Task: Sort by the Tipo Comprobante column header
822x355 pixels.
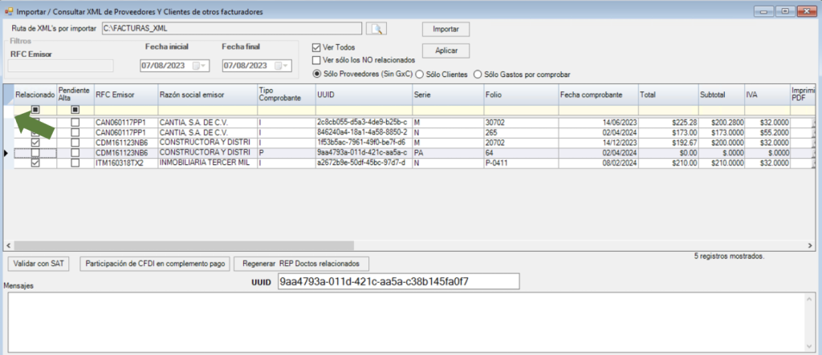Action: click(287, 95)
